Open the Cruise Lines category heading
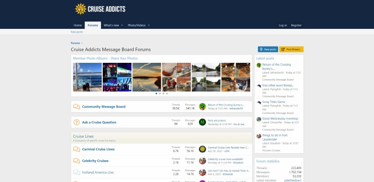Viewport: 374px width, 182px height. coord(83,136)
